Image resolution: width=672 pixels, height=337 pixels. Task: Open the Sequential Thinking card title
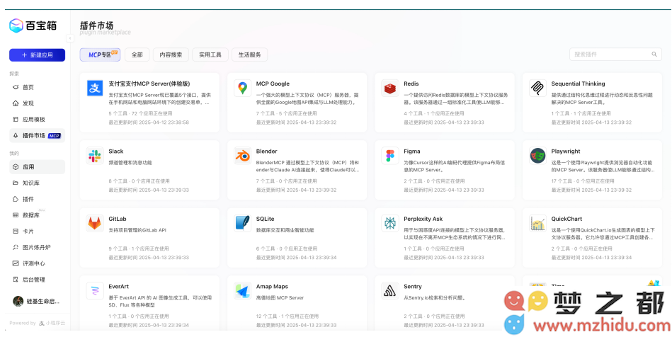pos(578,84)
